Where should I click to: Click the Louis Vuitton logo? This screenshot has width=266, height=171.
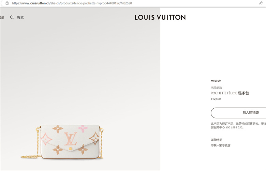point(160,17)
